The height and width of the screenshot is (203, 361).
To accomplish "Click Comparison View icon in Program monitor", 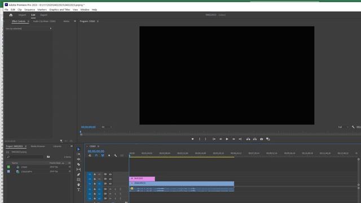I will point(268,139).
